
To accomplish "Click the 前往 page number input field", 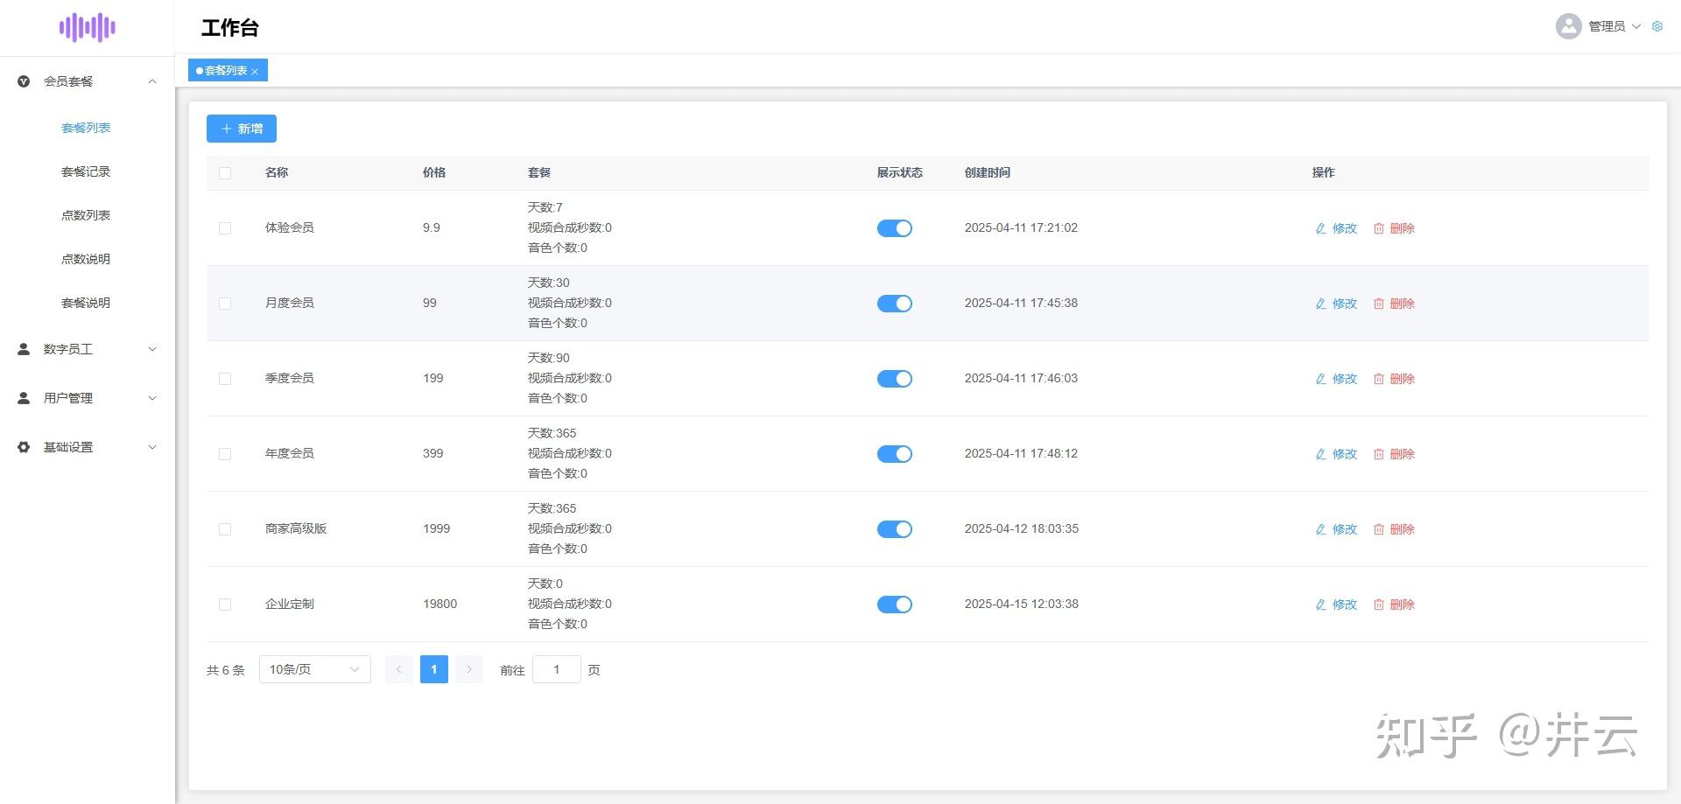I will point(556,669).
